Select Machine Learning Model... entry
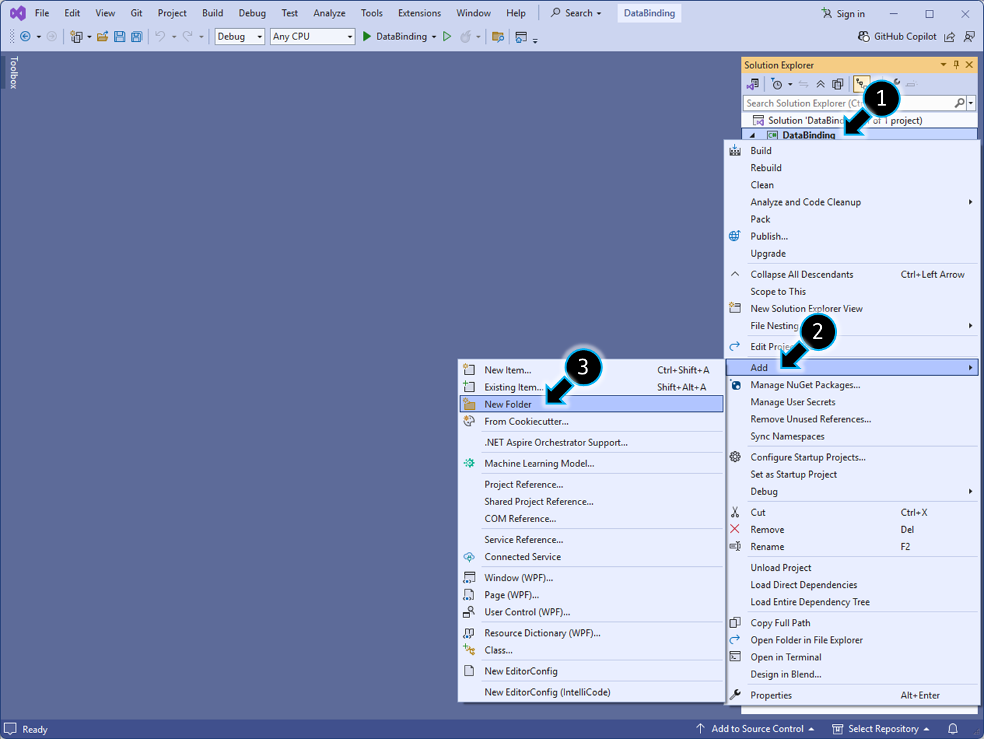 [x=591, y=464]
